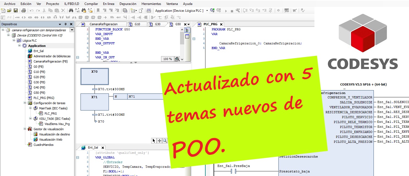409x176 pixels.
Task: Click the Save project diskette icon
Action: click(16, 10)
